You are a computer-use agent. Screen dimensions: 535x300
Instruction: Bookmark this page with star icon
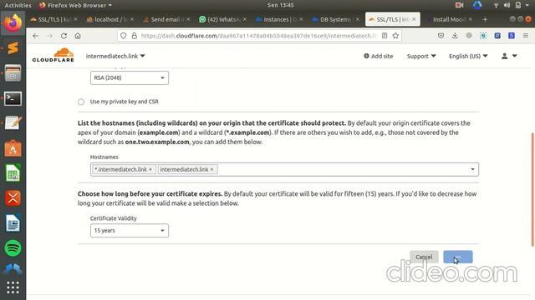tap(395, 36)
